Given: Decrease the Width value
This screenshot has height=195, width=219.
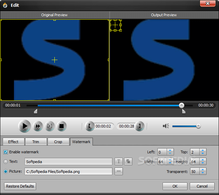Looking at the screenshot, I should click(x=170, y=163).
